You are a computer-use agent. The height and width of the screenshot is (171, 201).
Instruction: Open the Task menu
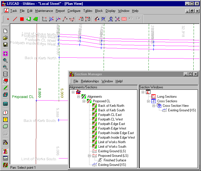pos(14,11)
